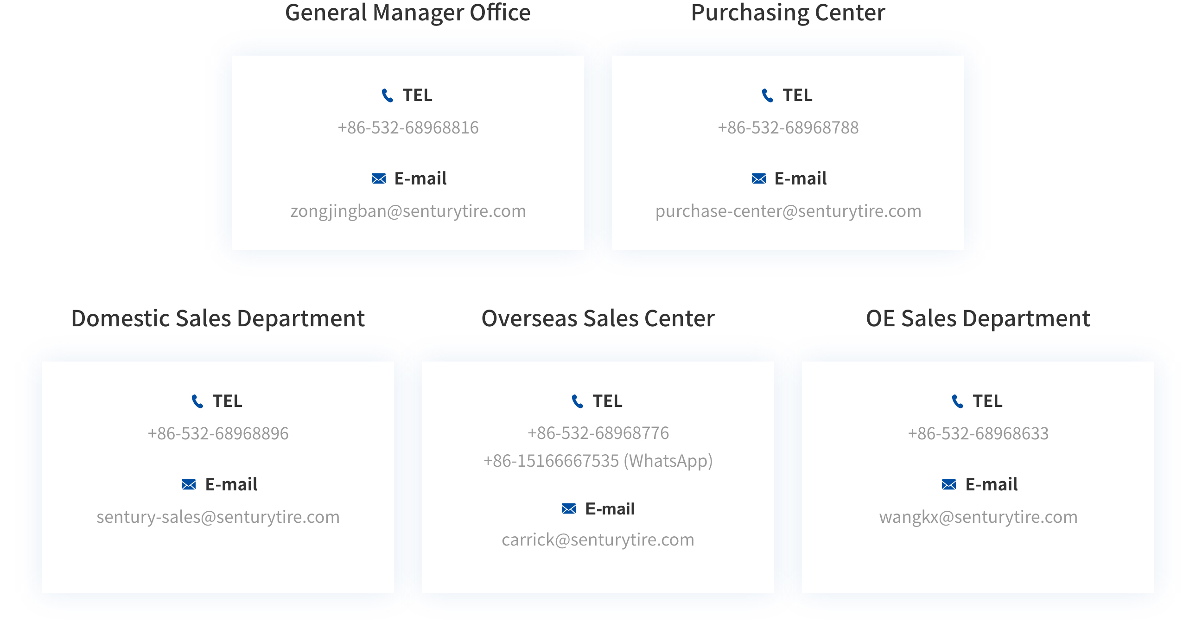The width and height of the screenshot is (1196, 635).
Task: Dial General Manager Office number +86-532-68968816
Action: pos(408,127)
